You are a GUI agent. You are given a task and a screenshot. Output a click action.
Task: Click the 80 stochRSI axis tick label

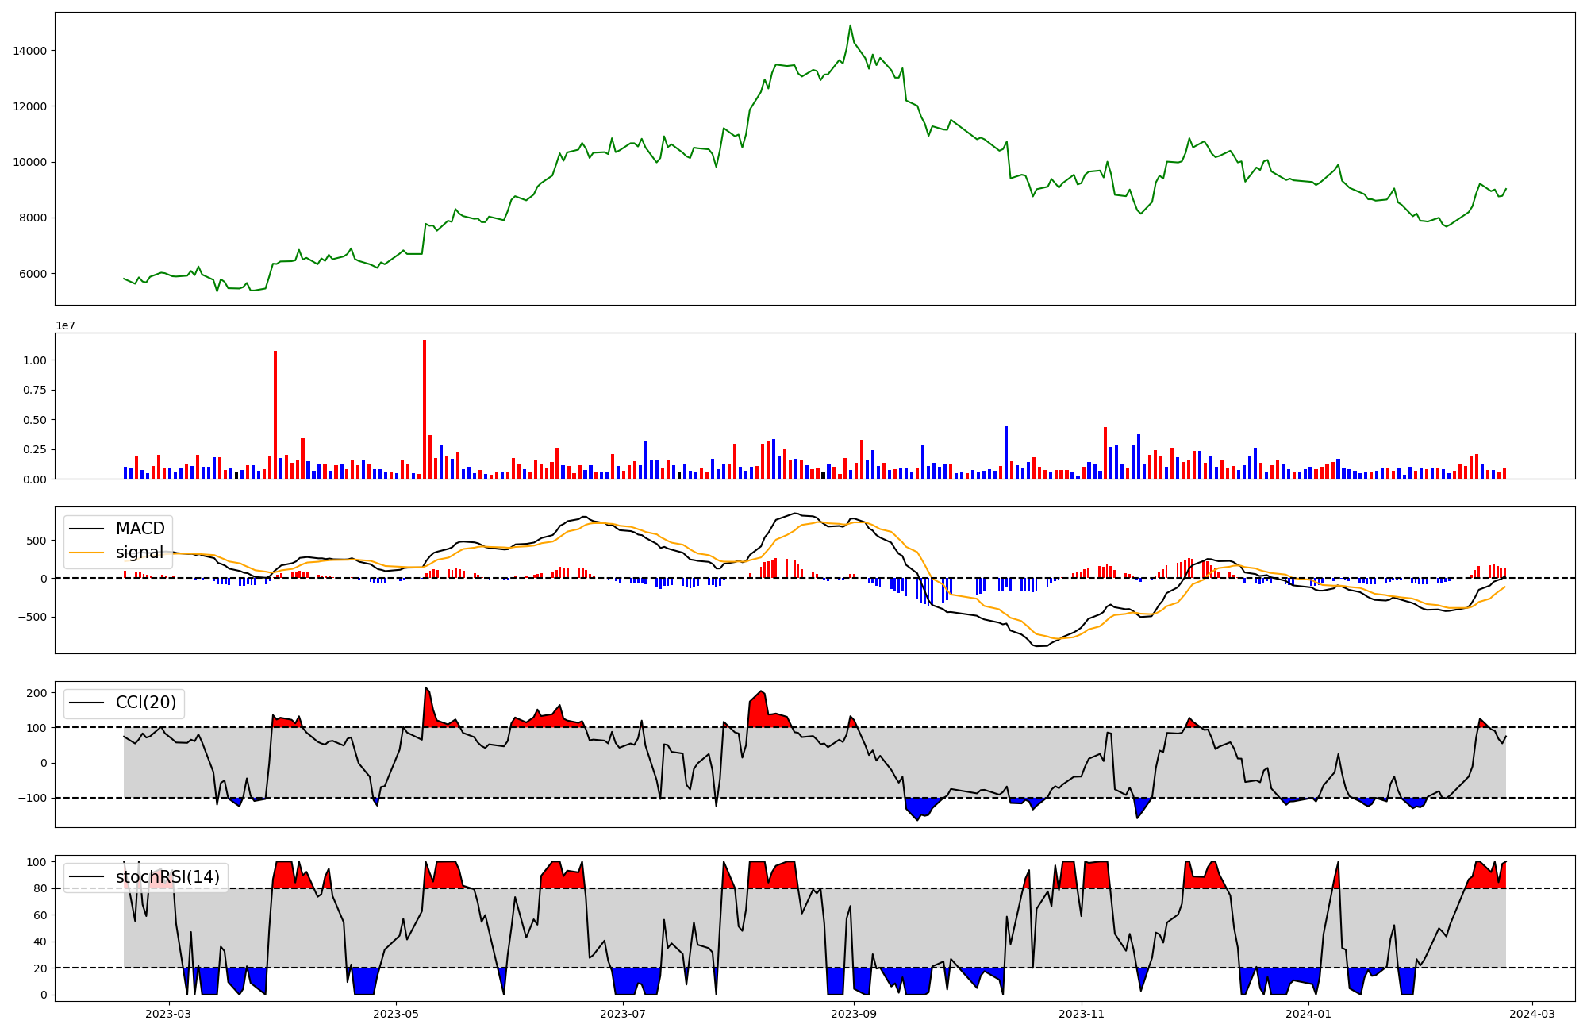coord(40,889)
